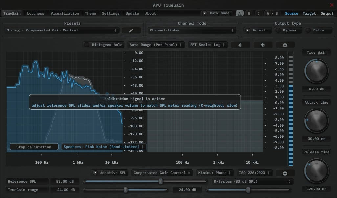Open visualization gear settings above graph
The height and width of the screenshot is (198, 337).
point(285,45)
